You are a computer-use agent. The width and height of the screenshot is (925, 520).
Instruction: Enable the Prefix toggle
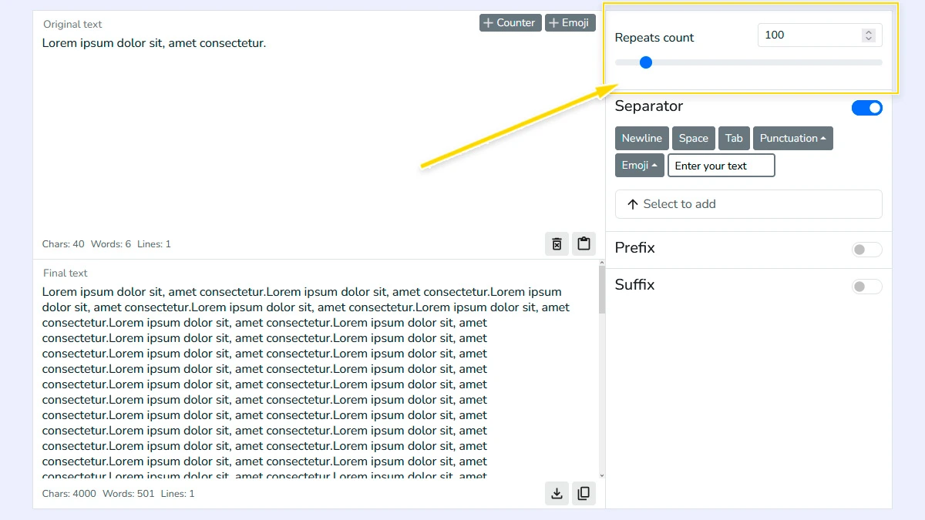866,250
